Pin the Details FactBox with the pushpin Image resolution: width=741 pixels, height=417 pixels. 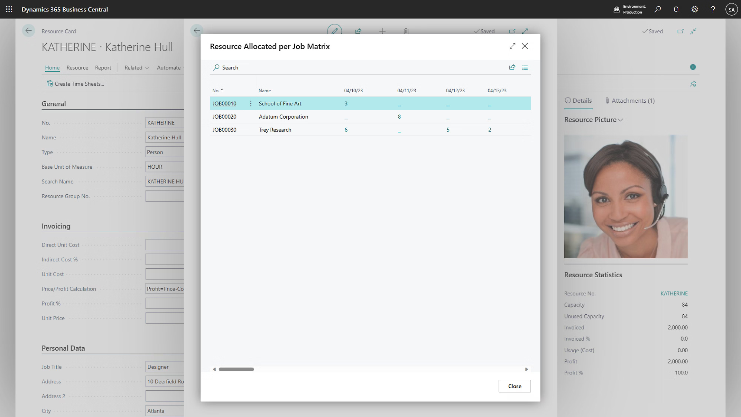point(693,84)
